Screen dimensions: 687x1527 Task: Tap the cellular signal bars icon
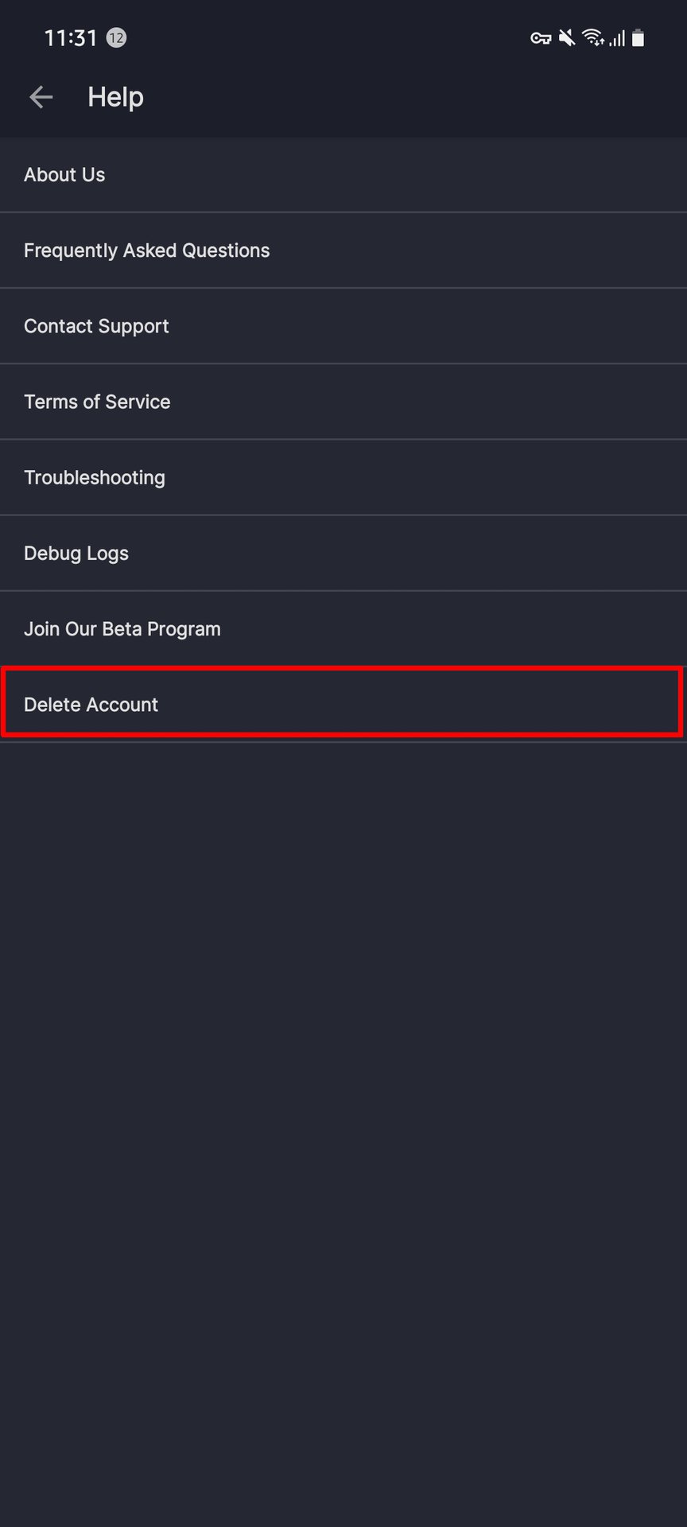pyautogui.click(x=617, y=38)
